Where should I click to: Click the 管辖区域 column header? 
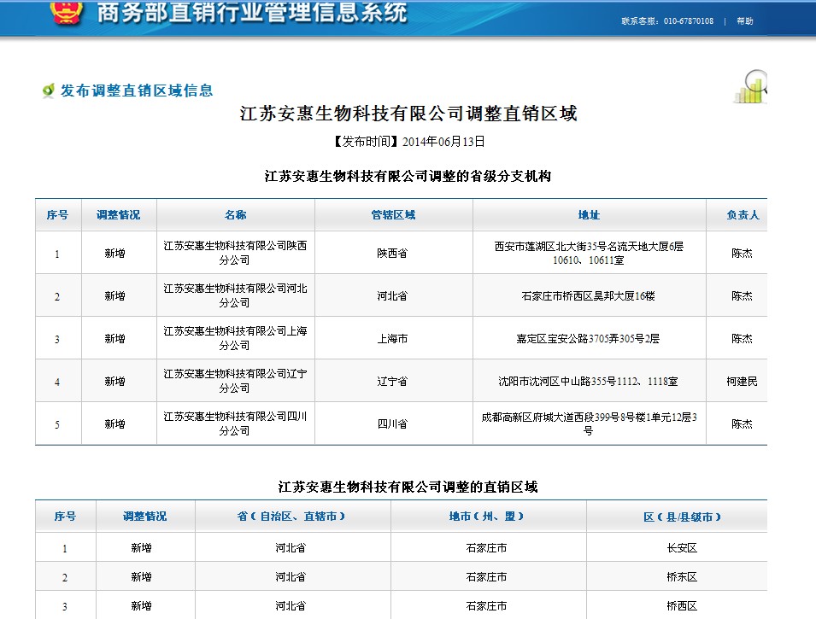click(x=393, y=215)
